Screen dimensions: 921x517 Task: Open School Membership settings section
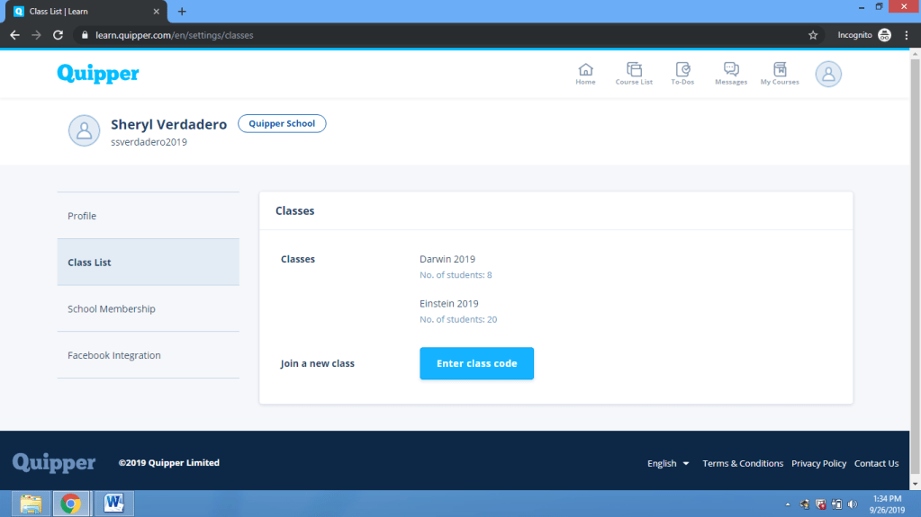(x=112, y=309)
